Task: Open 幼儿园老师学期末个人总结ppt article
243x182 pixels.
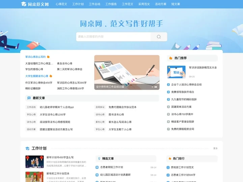Action: [57, 107]
